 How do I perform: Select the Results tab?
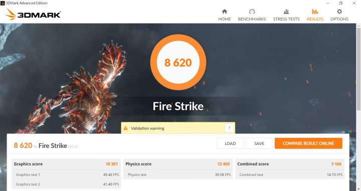tap(315, 15)
